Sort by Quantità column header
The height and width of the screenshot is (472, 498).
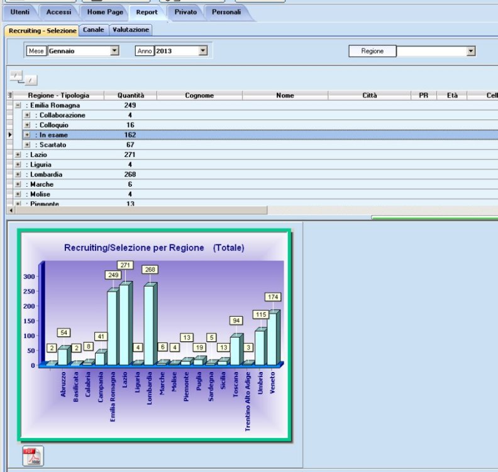(131, 96)
